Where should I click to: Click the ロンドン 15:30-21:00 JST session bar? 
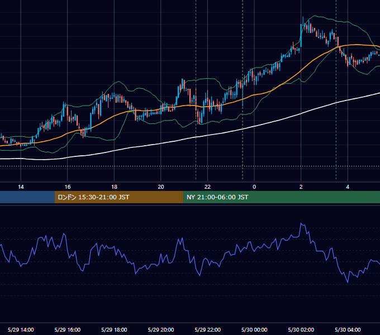coord(118,197)
